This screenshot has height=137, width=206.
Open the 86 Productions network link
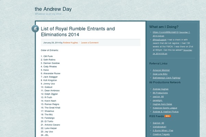160,93
